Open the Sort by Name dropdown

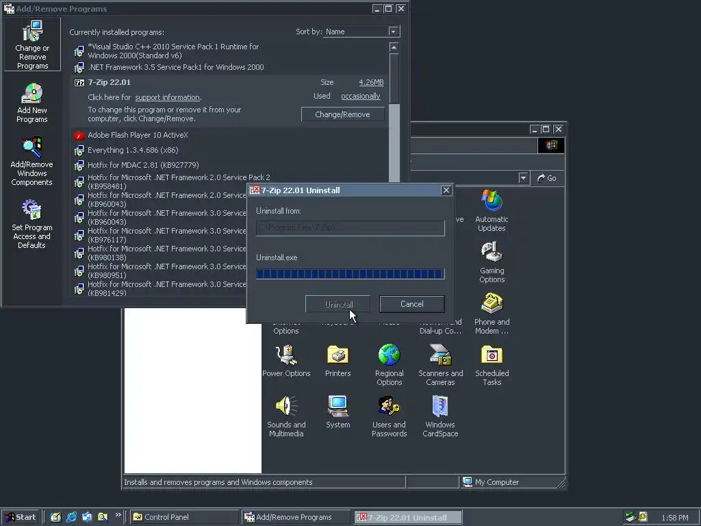click(x=393, y=32)
